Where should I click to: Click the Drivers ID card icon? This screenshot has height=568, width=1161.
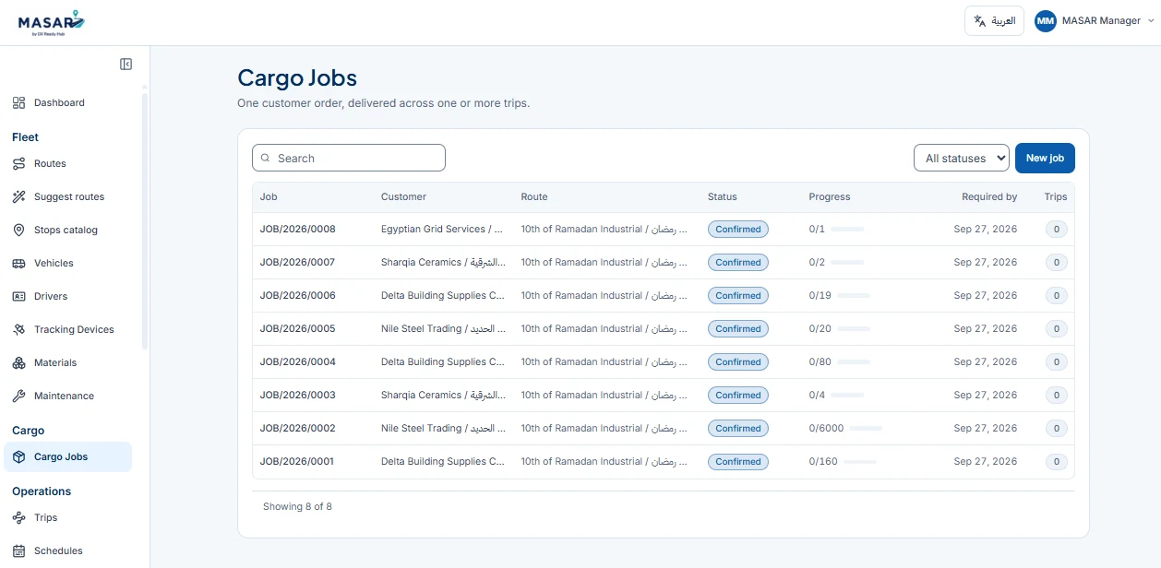[x=18, y=297]
